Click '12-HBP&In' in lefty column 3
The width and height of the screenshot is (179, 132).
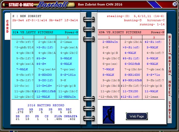point(67,97)
